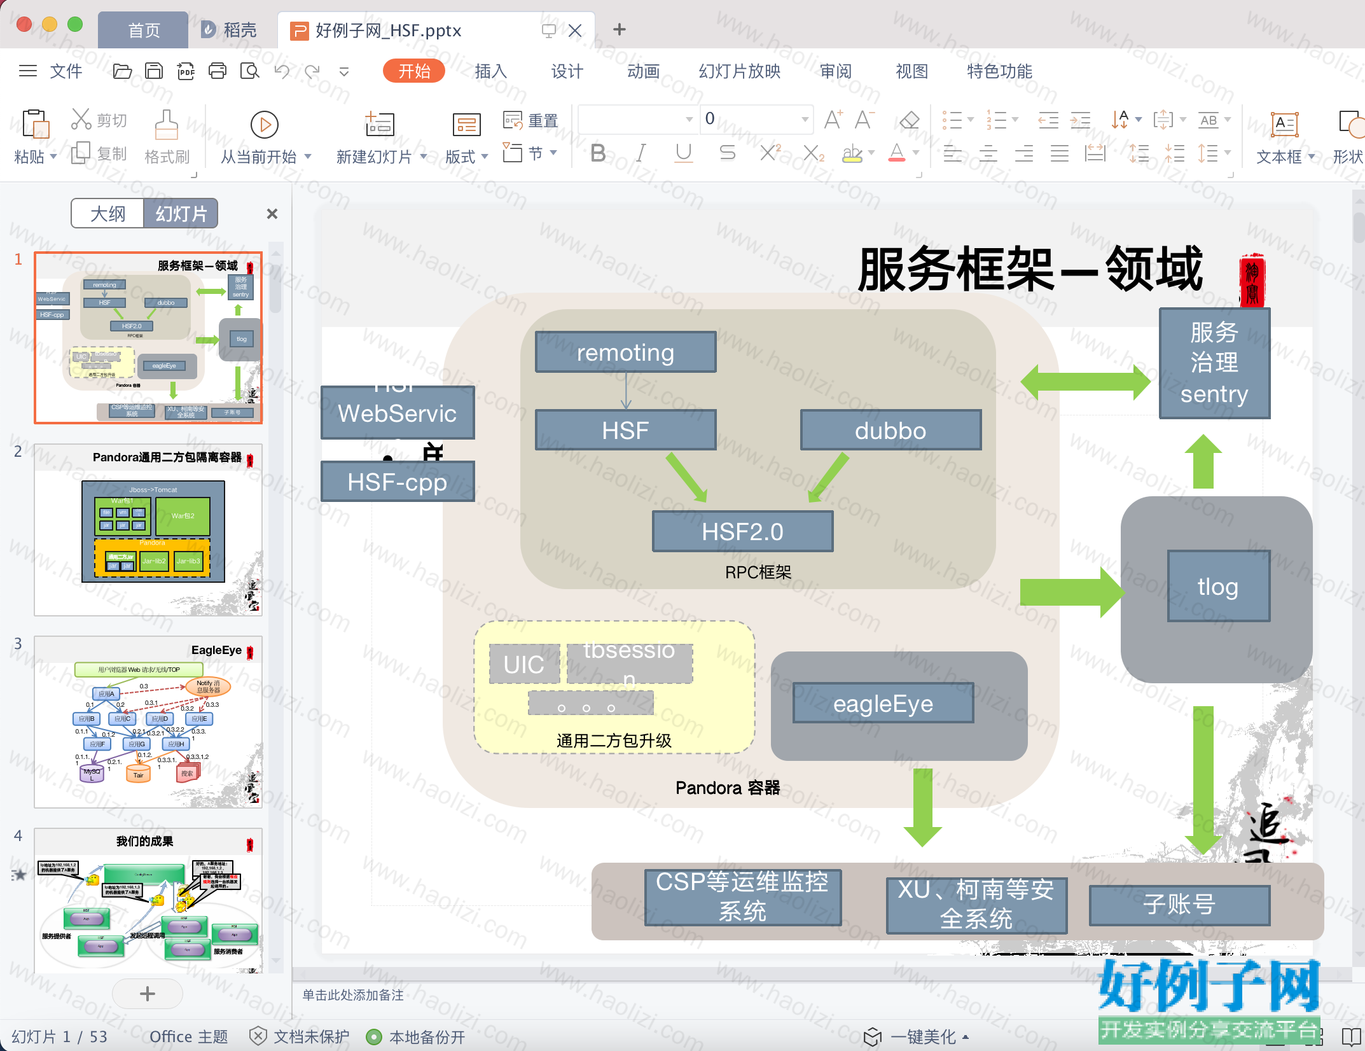Image resolution: width=1365 pixels, height=1051 pixels.
Task: Open the font size dropdown
Action: (805, 119)
